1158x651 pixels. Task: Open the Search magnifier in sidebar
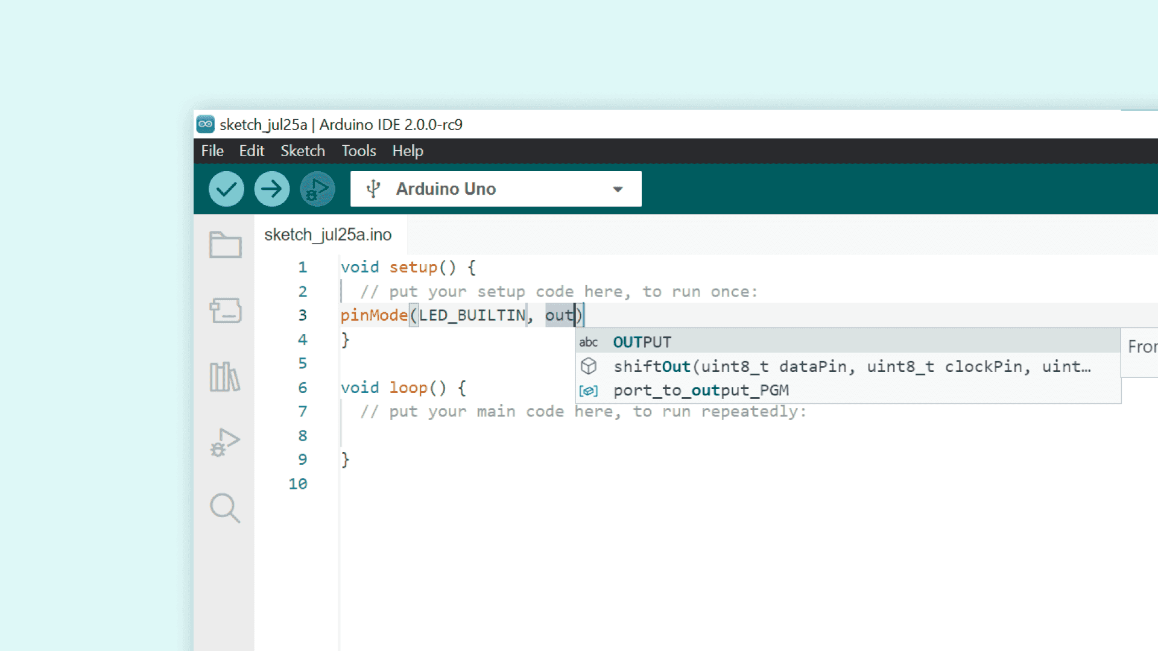[225, 508]
